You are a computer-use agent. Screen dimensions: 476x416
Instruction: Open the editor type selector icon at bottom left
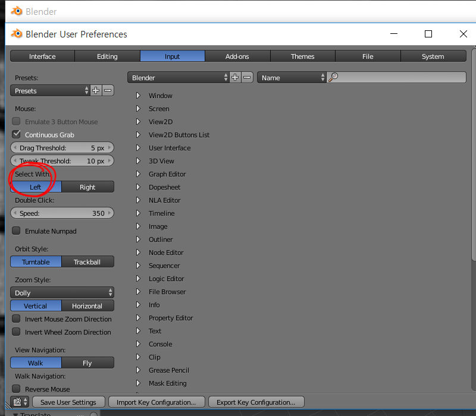(20, 402)
